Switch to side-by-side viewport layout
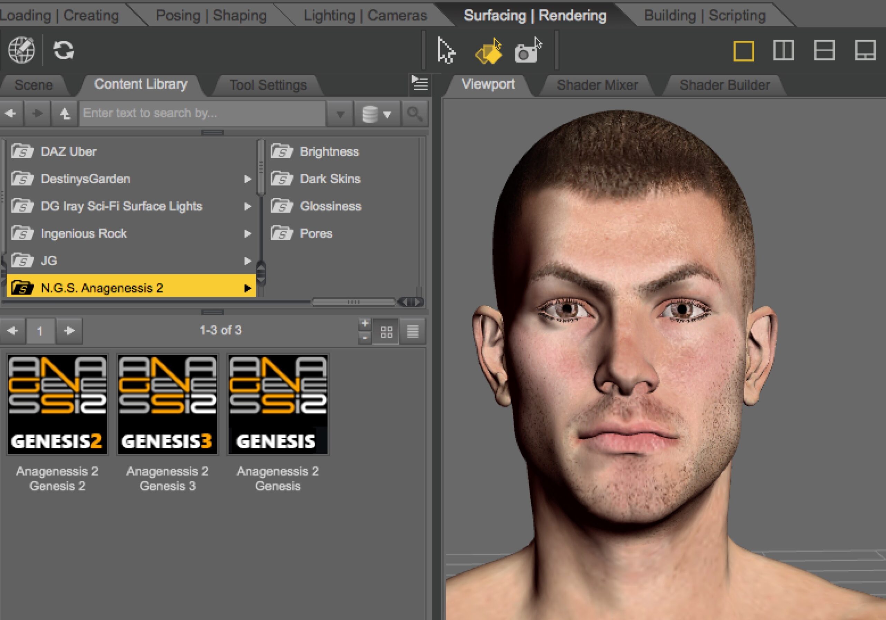This screenshot has height=620, width=886. coord(783,51)
